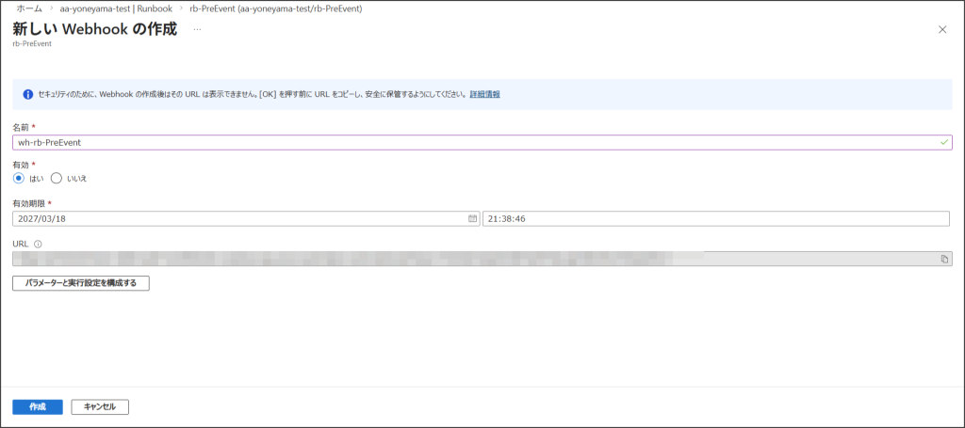Click パラメーターと実行設定を構成する button
965x428 pixels.
pyautogui.click(x=81, y=283)
